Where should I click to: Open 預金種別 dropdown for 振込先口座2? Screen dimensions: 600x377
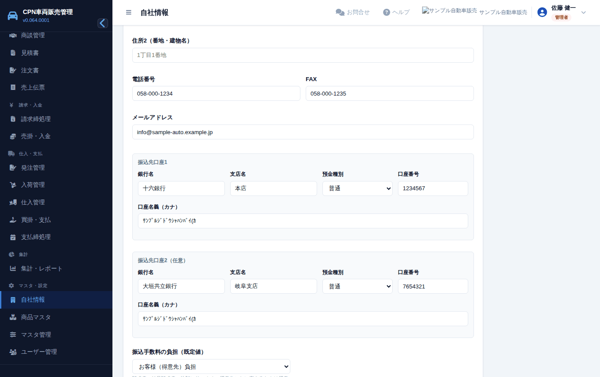358,286
